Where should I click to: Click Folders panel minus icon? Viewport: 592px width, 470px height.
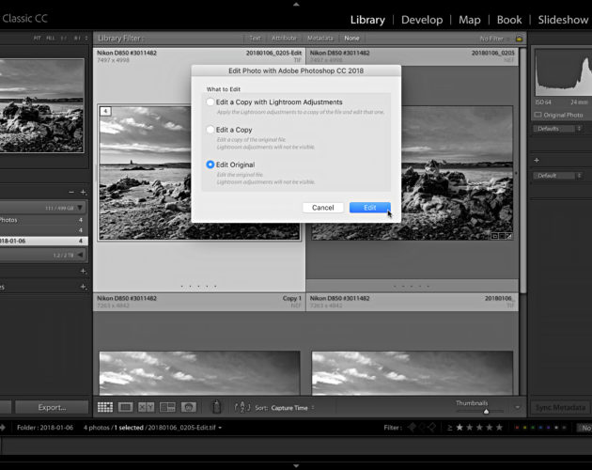(x=71, y=193)
